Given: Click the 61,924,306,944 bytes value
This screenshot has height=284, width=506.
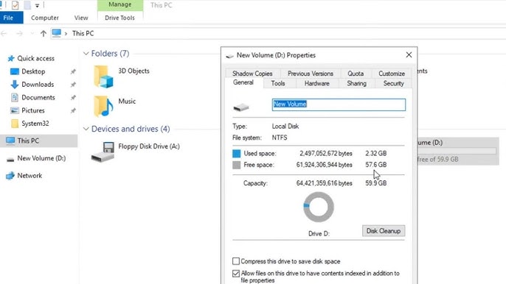Looking at the screenshot, I should click(x=325, y=165).
